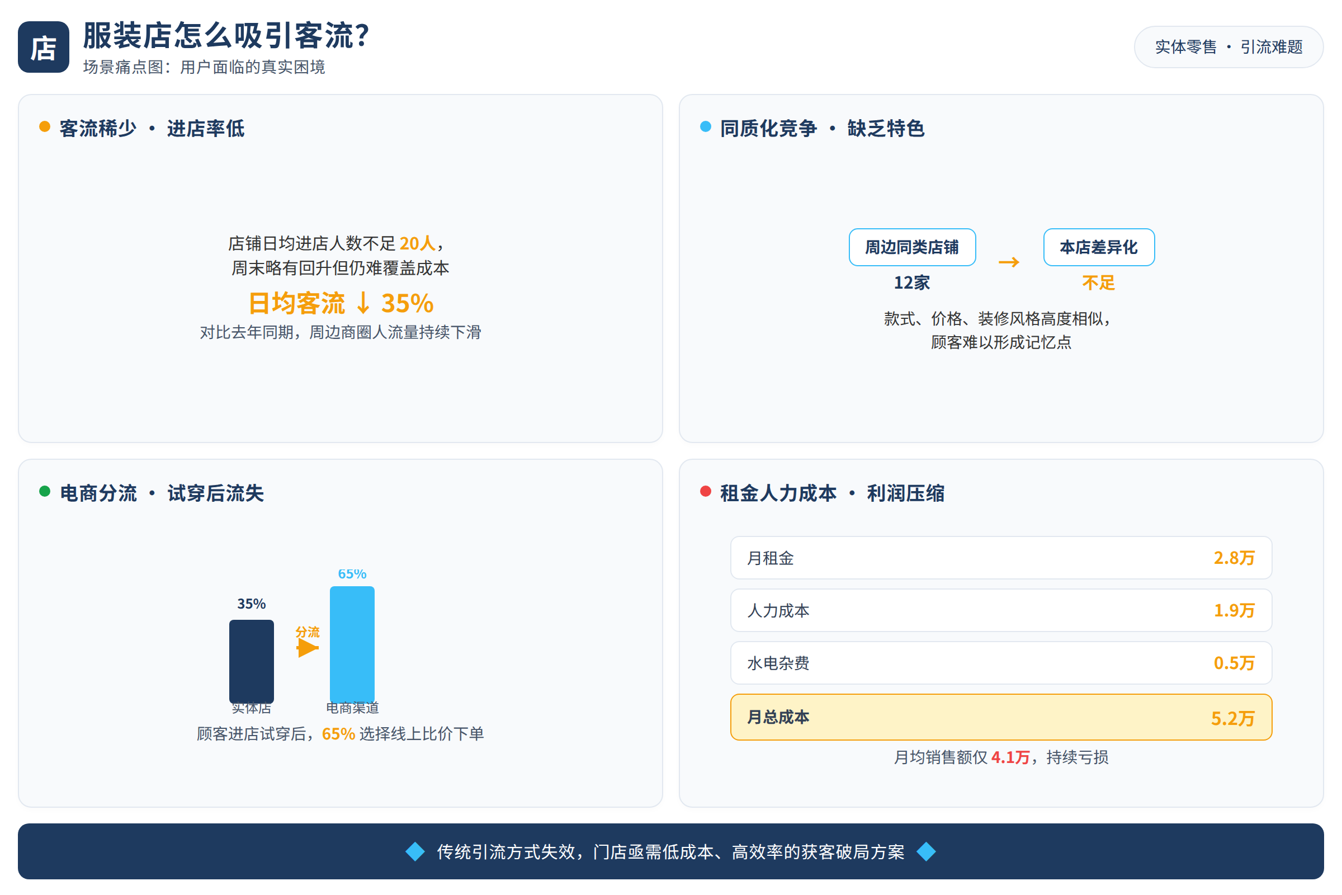Select the heading 客流稀少 · 进店率低
The width and height of the screenshot is (1342, 895).
[x=152, y=129]
